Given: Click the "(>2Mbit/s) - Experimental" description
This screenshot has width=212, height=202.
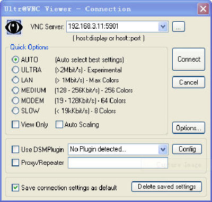Looking at the screenshot, I should (89, 70).
